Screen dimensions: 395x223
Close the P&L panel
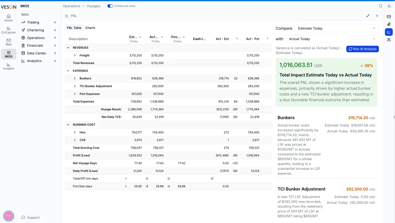point(377,16)
